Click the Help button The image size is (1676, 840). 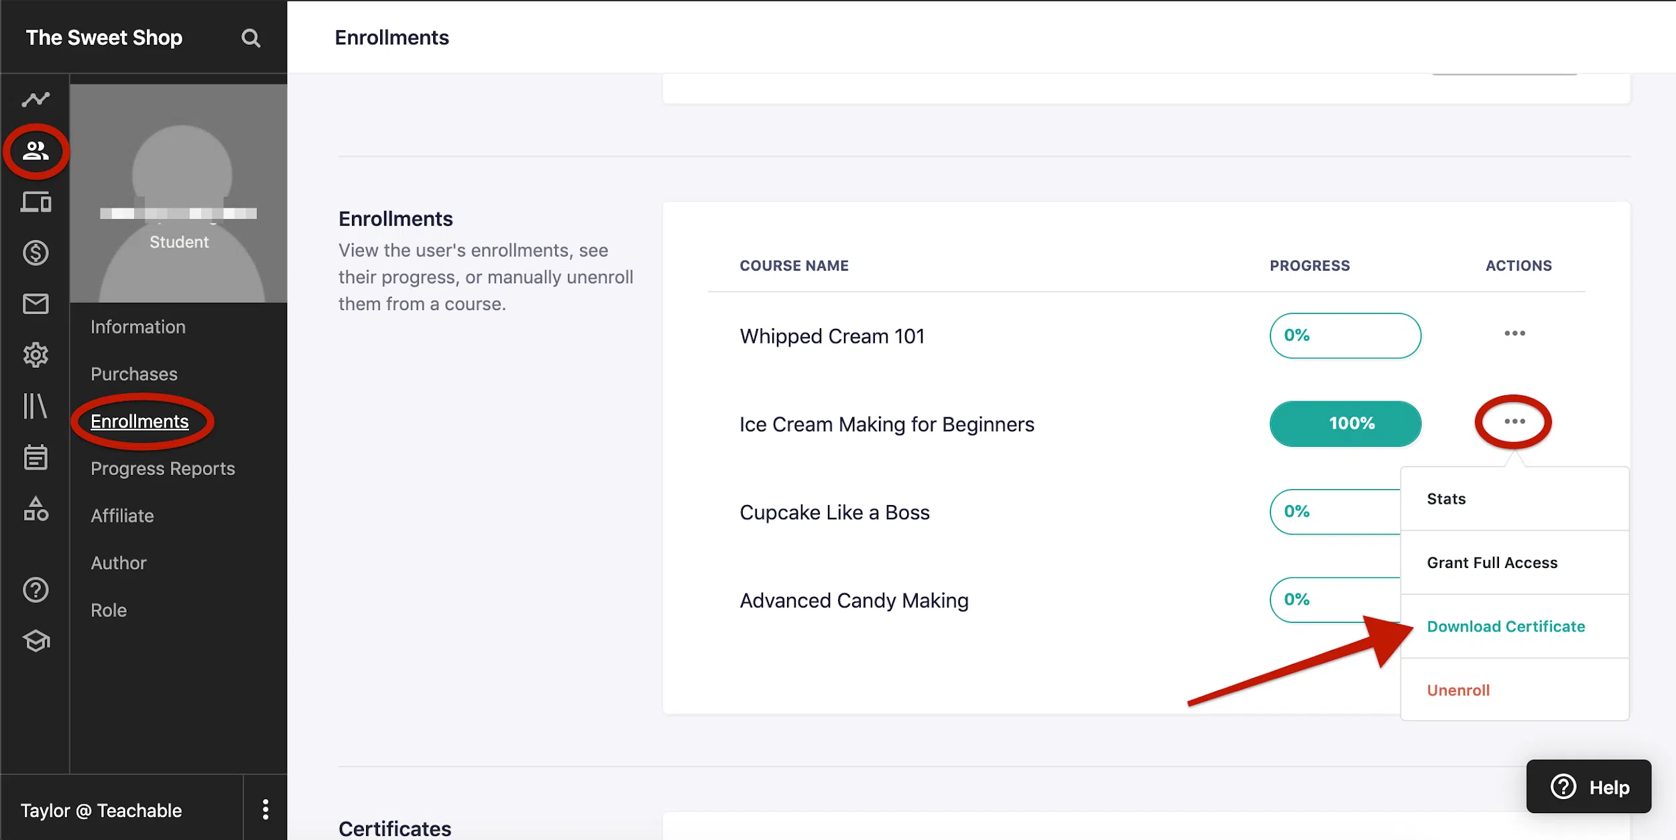pos(1589,786)
